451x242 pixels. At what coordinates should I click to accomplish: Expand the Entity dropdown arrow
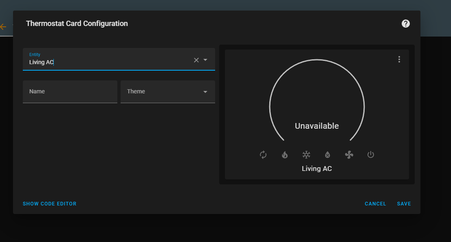pos(205,60)
